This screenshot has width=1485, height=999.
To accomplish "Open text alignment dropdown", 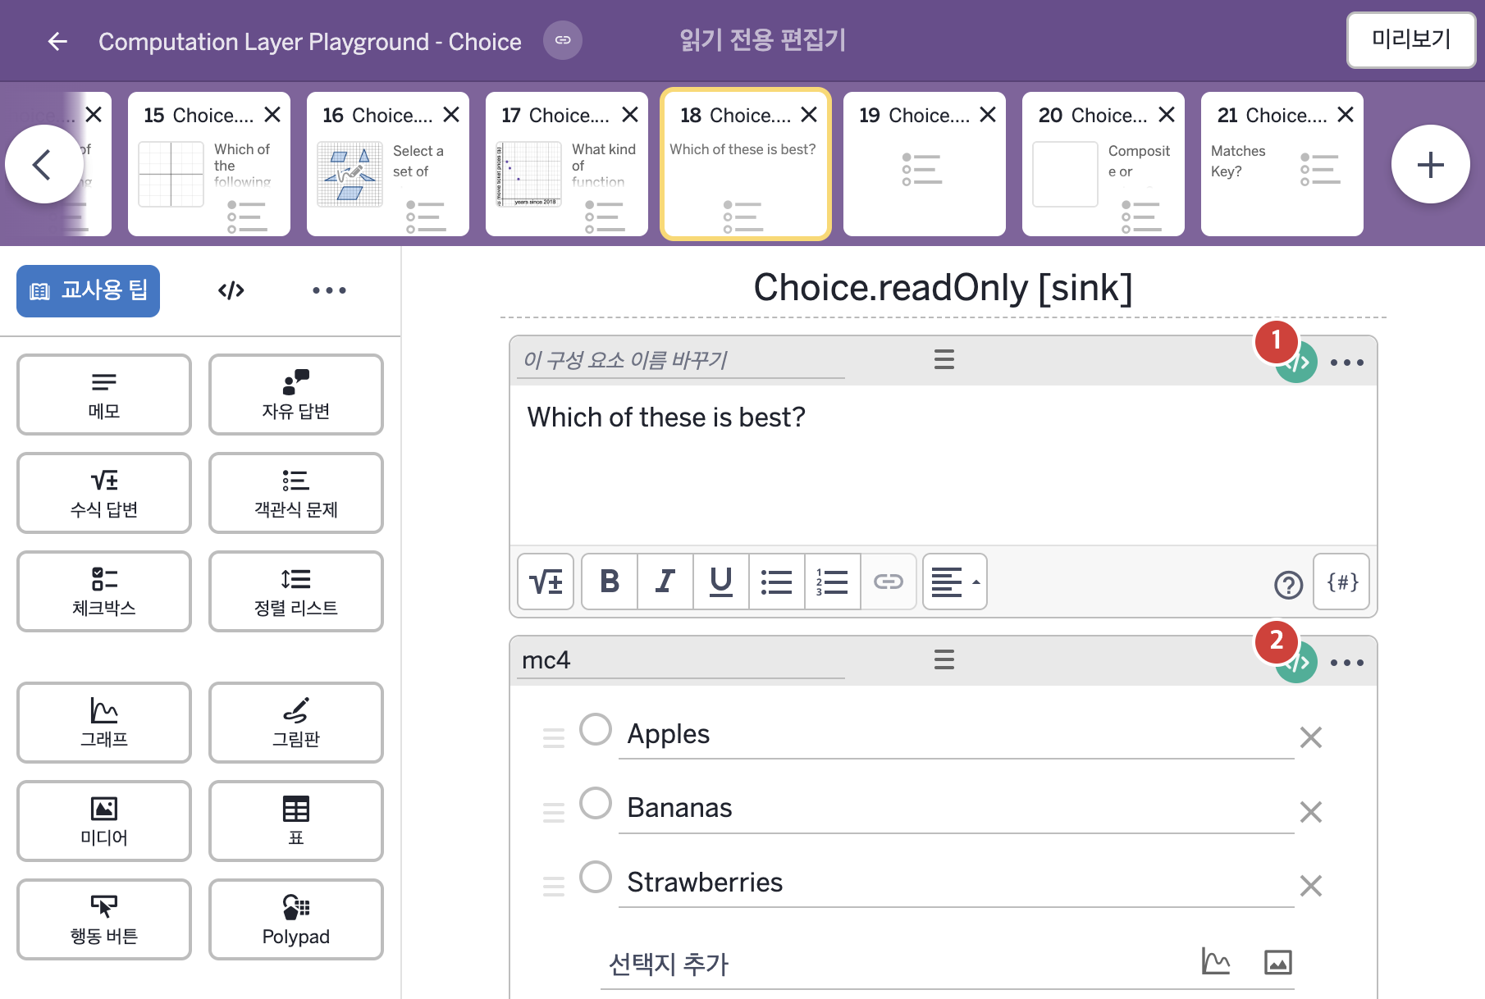I will click(955, 582).
